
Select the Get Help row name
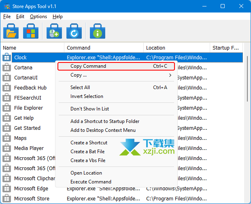pyautogui.click(x=24, y=118)
